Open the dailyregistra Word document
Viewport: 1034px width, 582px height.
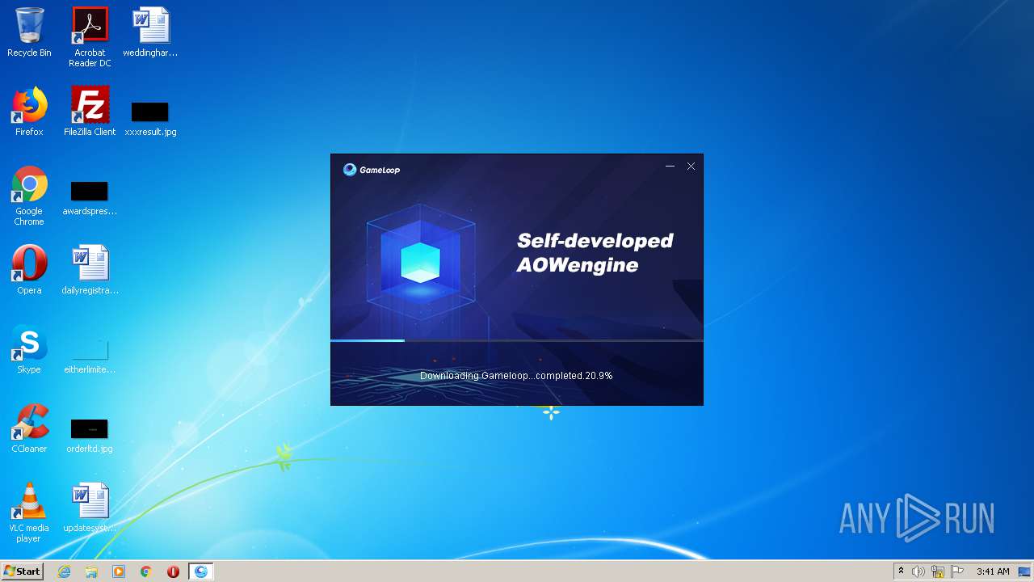[x=90, y=270]
